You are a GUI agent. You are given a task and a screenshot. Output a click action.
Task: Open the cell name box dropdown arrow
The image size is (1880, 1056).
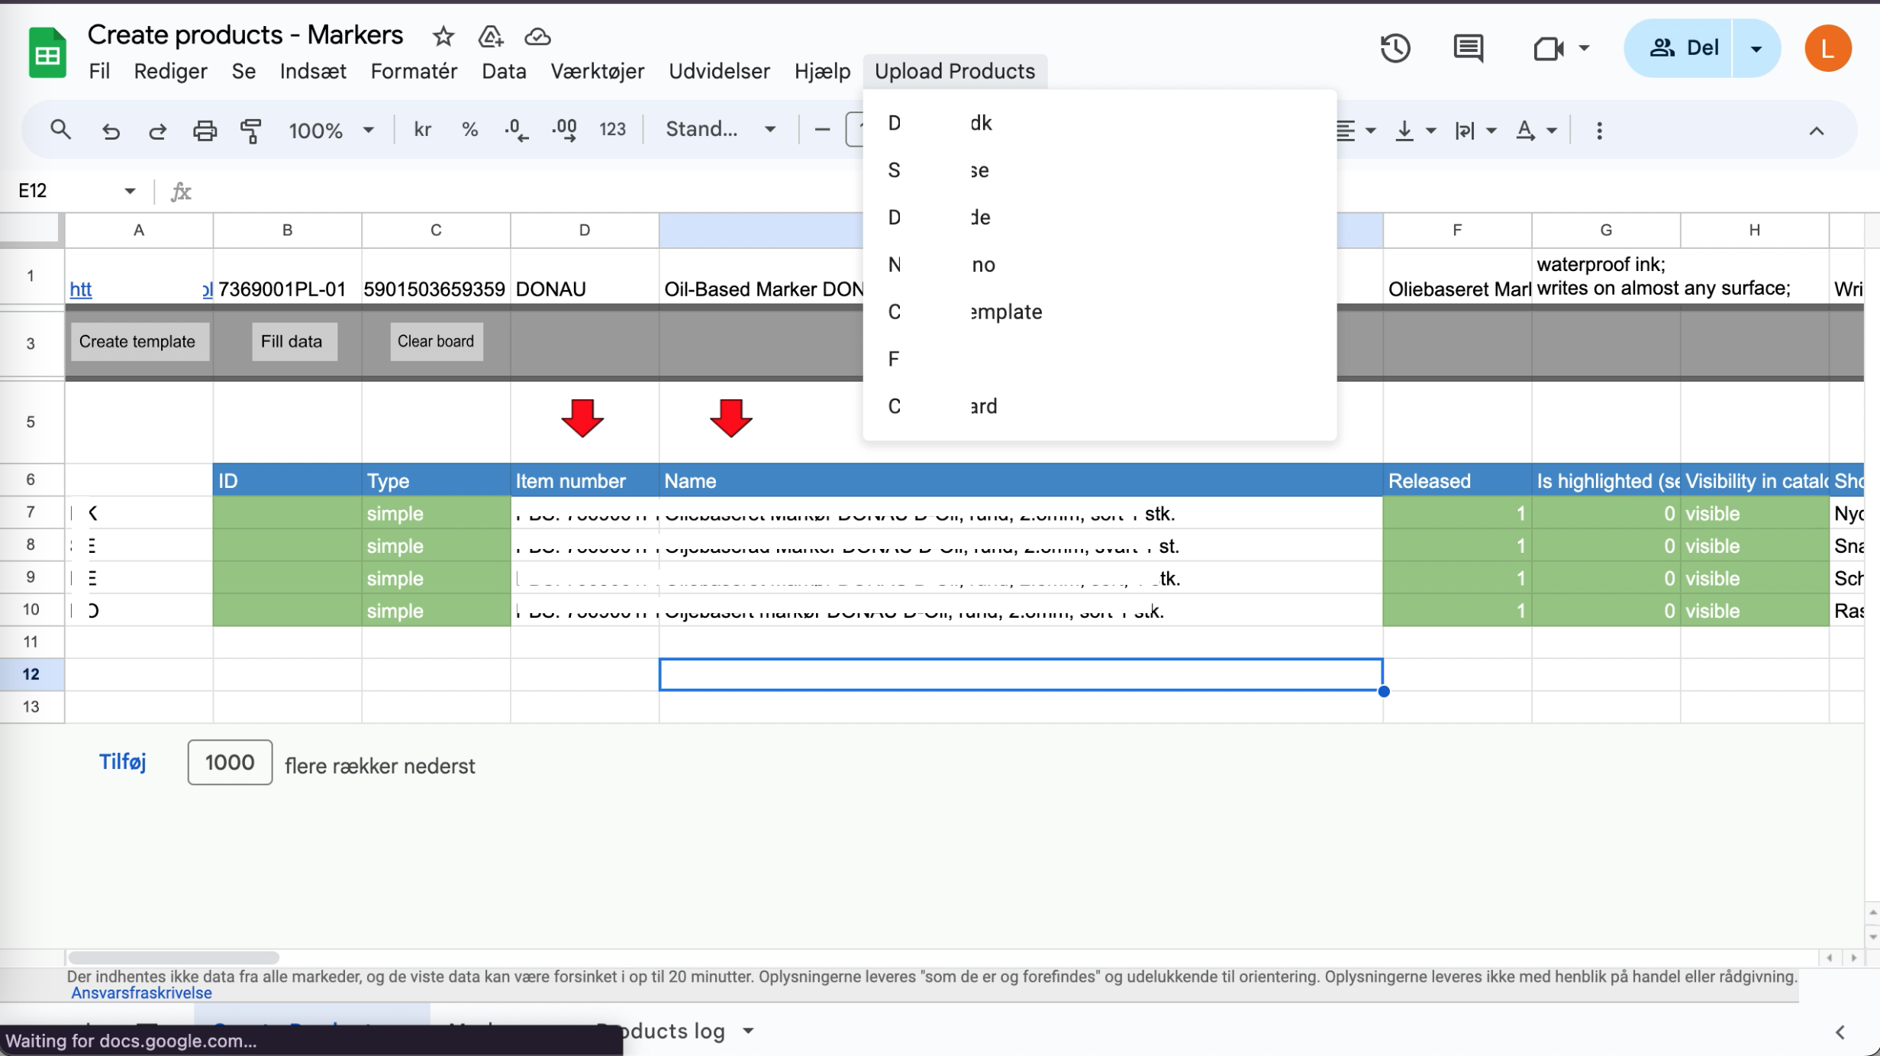click(130, 191)
